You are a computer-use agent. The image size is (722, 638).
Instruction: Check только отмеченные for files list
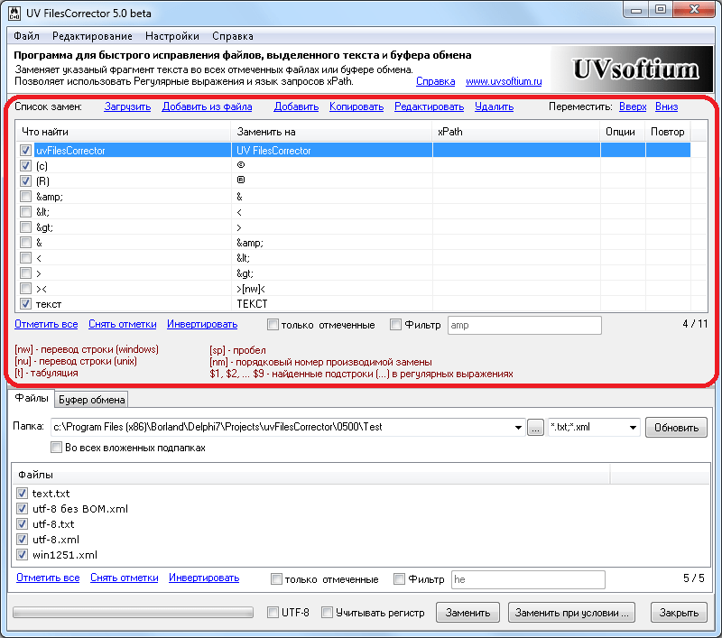pyautogui.click(x=276, y=578)
